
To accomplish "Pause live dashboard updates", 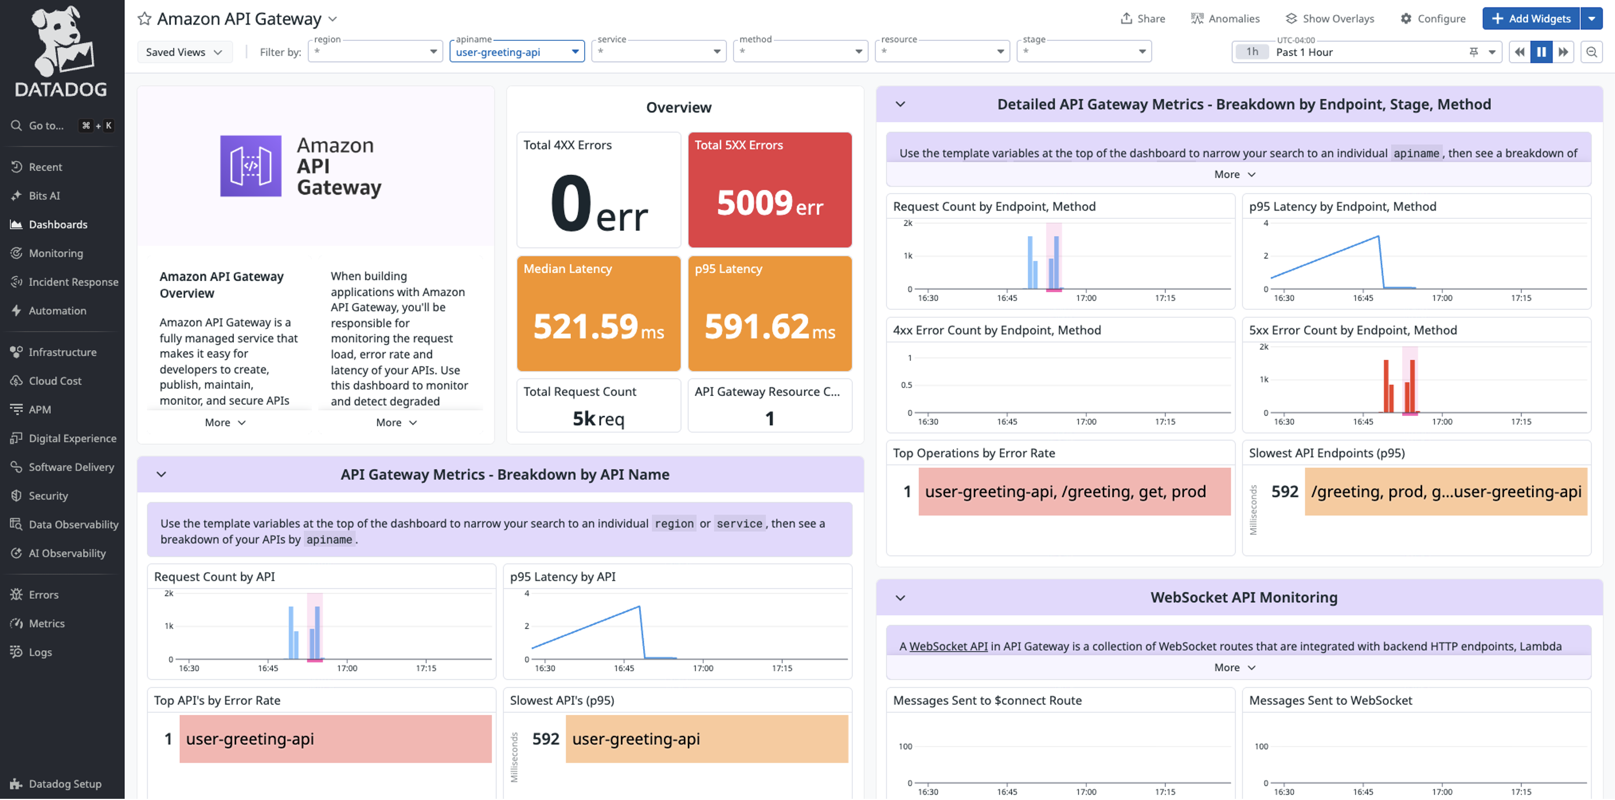I will click(1541, 52).
